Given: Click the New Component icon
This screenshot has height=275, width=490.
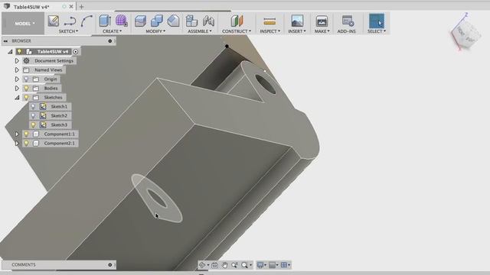Looking at the screenshot, I should [x=191, y=21].
